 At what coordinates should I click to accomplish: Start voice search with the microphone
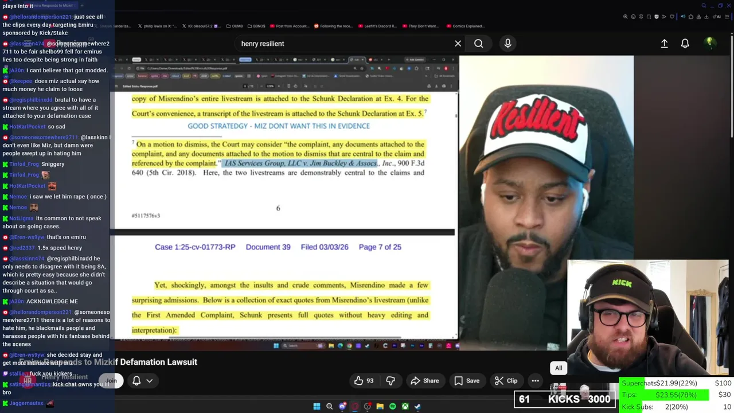click(507, 44)
